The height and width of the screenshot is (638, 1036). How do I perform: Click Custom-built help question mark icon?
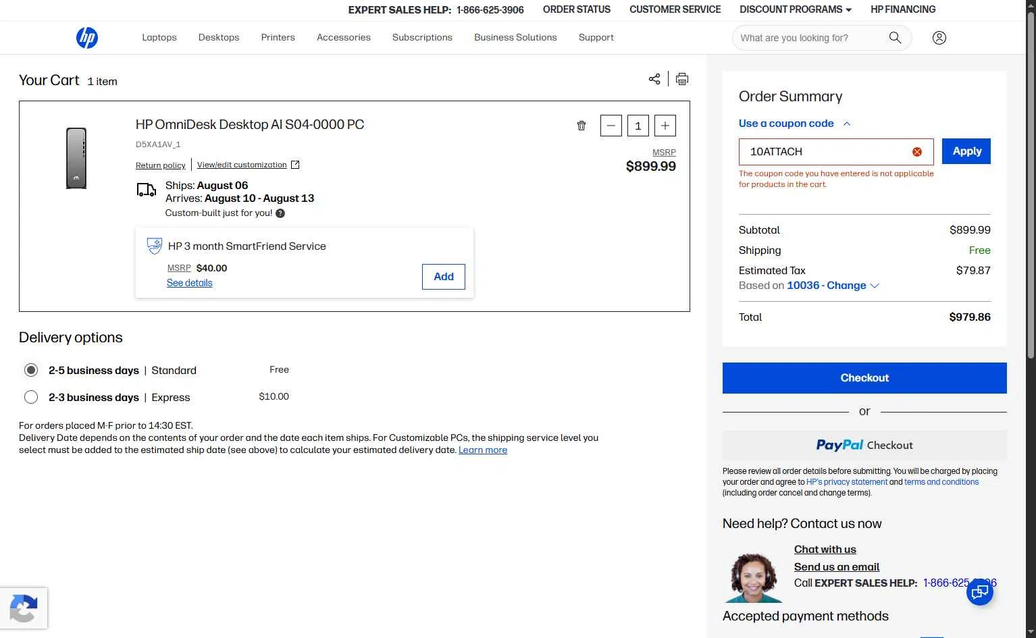[x=280, y=213]
